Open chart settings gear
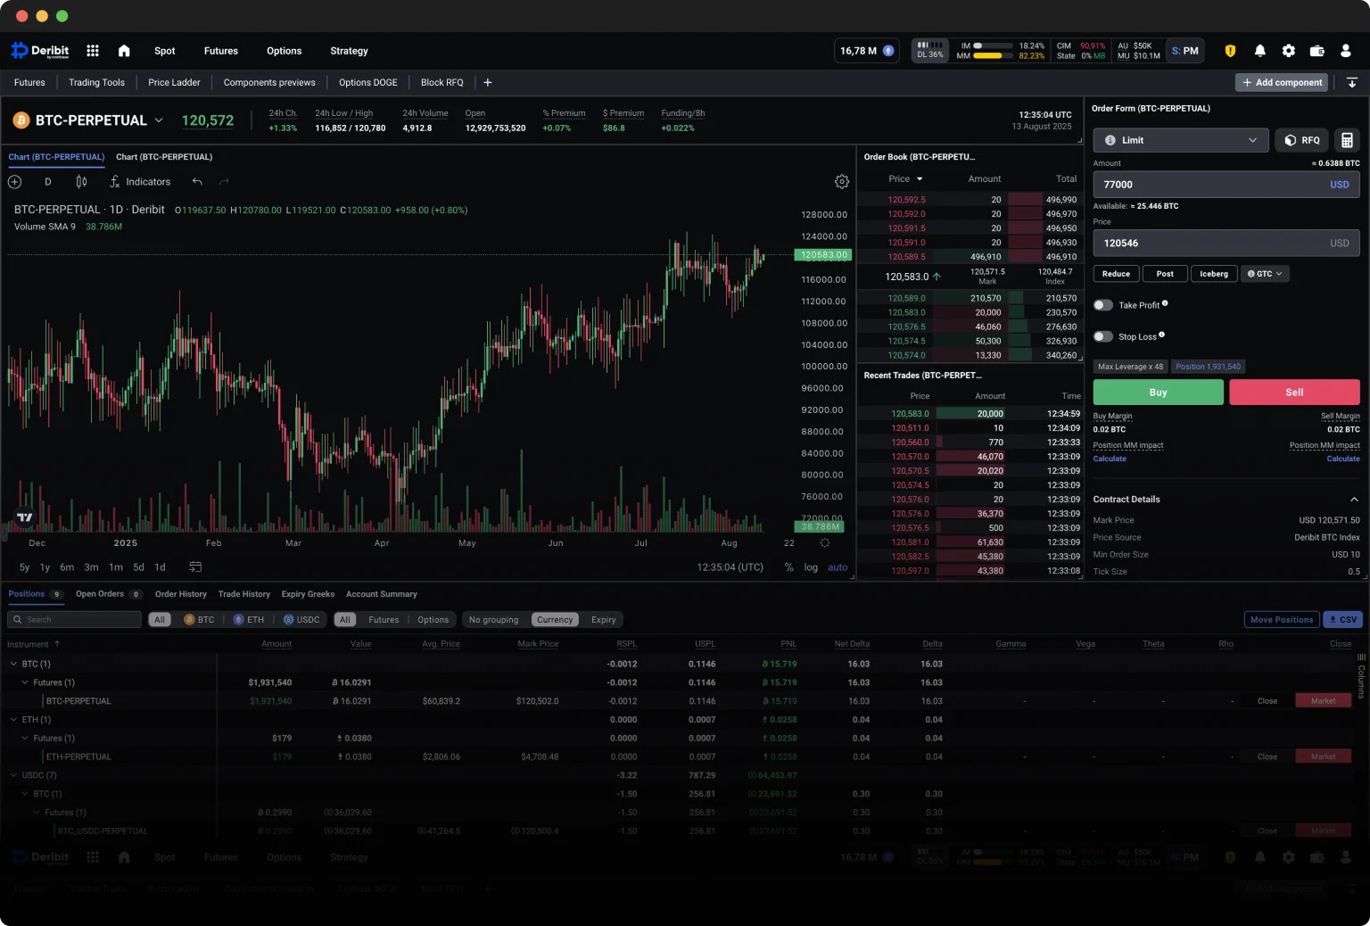The image size is (1370, 926). point(841,182)
